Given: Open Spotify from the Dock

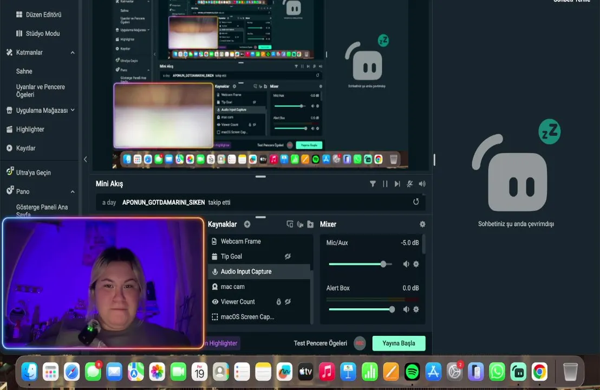Looking at the screenshot, I should pyautogui.click(x=412, y=372).
